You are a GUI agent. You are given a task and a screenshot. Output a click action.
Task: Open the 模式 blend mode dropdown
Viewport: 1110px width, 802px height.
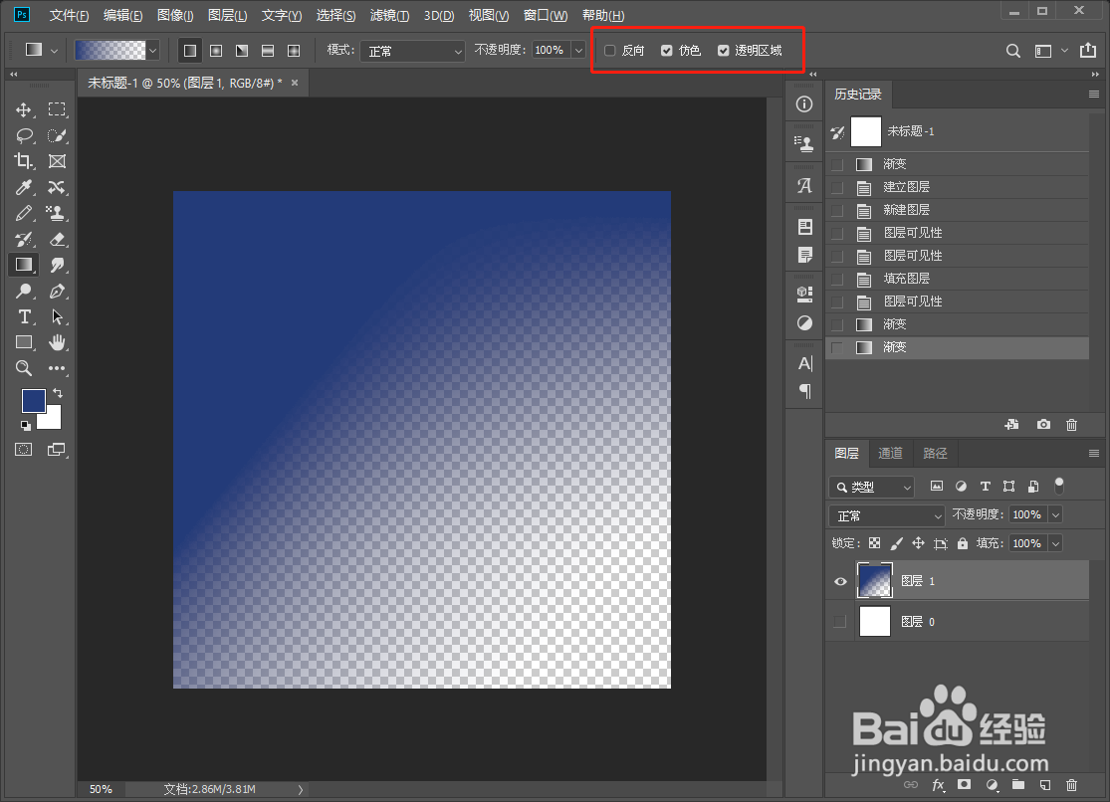[412, 51]
